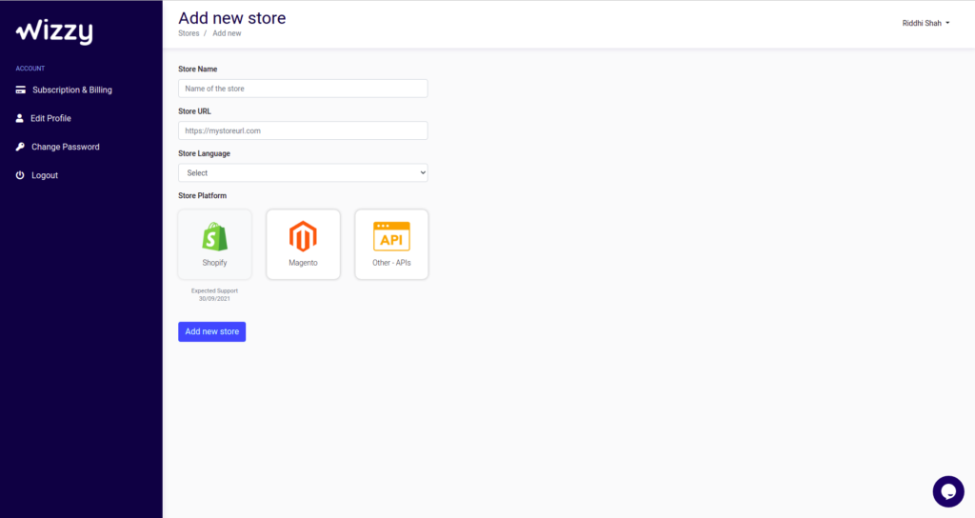Click the Logout label in sidebar

tap(45, 175)
